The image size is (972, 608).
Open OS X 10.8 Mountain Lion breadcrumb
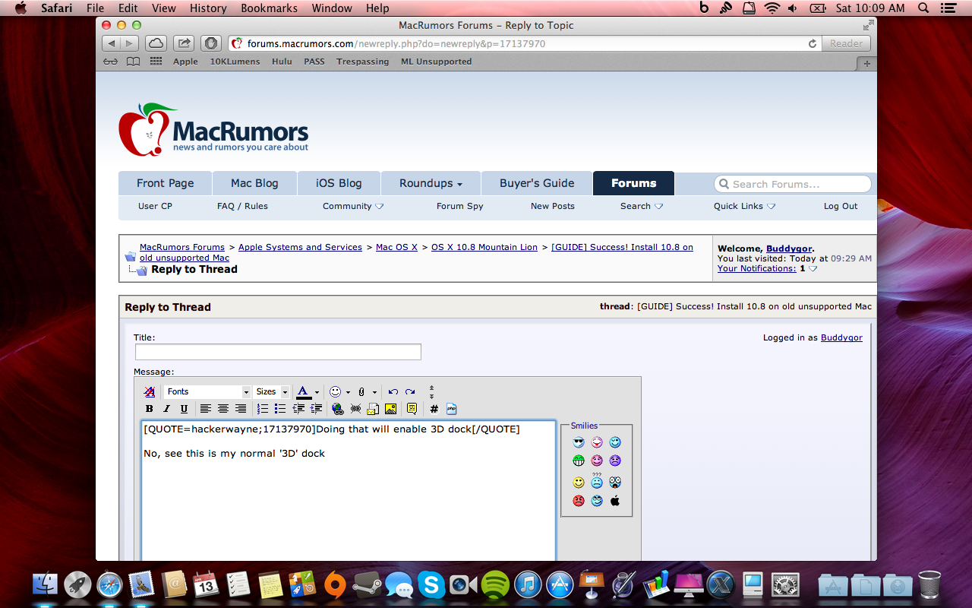(484, 247)
